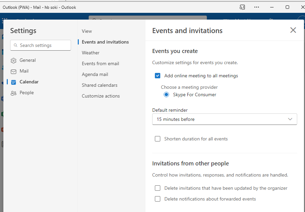Check Delete invitations updated by the organizer
The image size is (305, 212).
coord(158,188)
